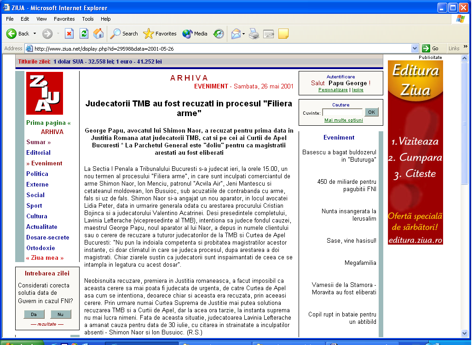Screen dimensions: 473x345
Task: Open the Personalizare link
Action: pyautogui.click(x=333, y=90)
